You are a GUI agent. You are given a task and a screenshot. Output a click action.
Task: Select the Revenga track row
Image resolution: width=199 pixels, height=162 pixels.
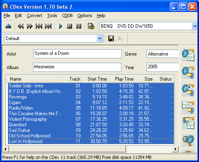pyautogui.click(x=91, y=97)
